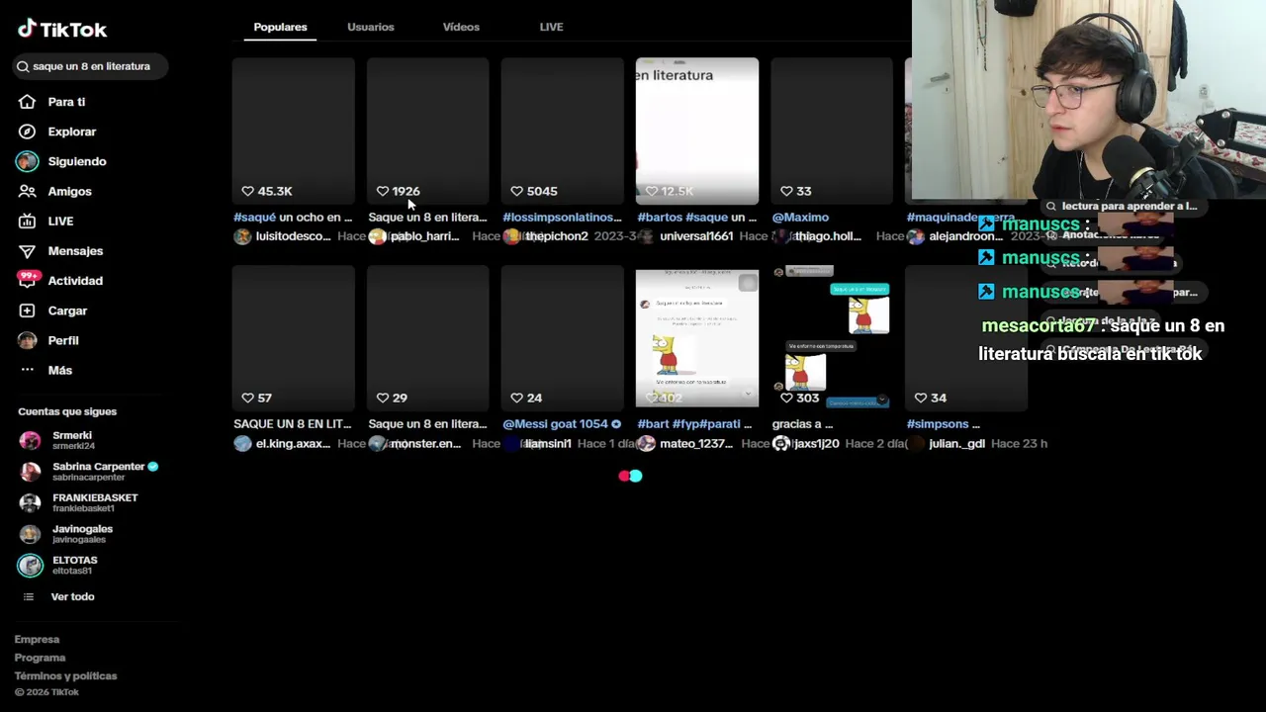This screenshot has height=712, width=1266.
Task: Click the Ver todo list icon
Action: tap(29, 596)
